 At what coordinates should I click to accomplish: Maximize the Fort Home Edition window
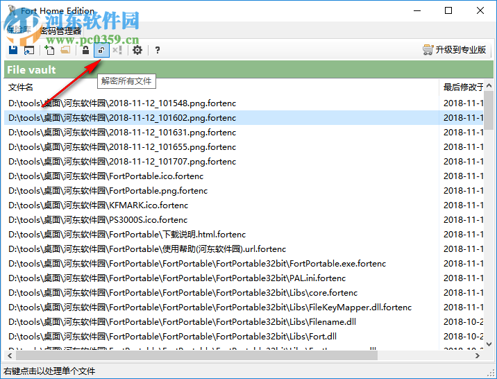pyautogui.click(x=448, y=11)
